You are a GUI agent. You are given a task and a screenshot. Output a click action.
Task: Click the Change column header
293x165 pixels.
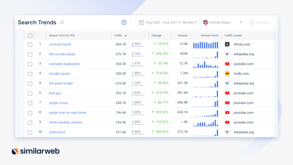[x=157, y=35]
